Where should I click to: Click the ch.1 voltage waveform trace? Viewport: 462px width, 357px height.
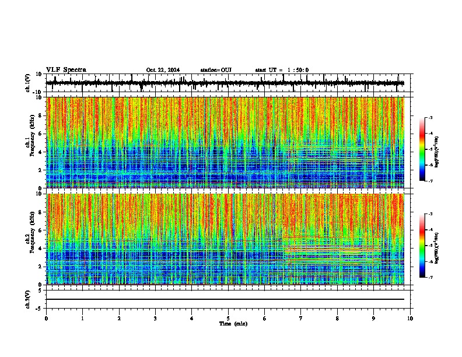[x=225, y=83]
